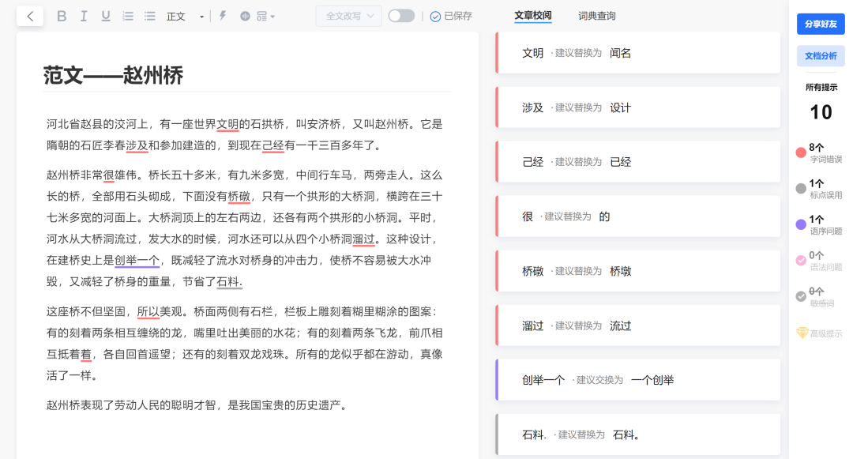This screenshot has width=853, height=459.
Task: Click the 分享好友 button
Action: [x=821, y=23]
